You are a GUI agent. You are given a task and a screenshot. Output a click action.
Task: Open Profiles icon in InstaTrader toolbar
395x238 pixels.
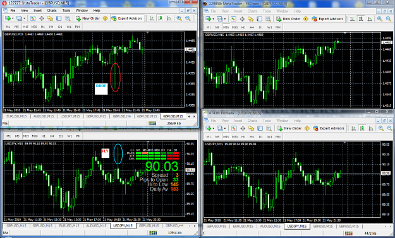tap(19, 18)
